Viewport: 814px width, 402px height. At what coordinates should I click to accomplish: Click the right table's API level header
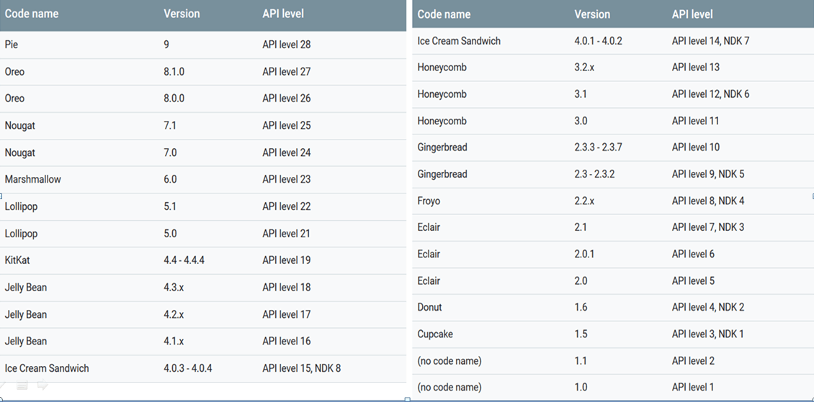(x=692, y=14)
